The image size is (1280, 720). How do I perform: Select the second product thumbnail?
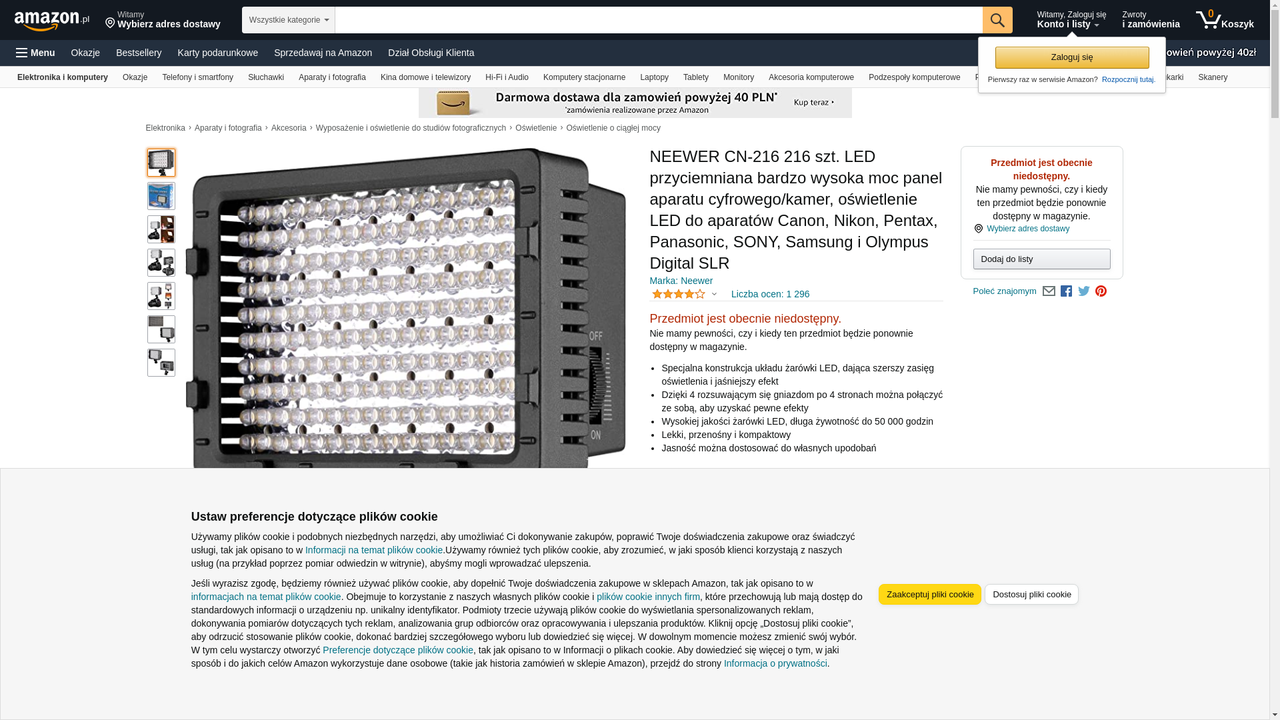coord(161,196)
